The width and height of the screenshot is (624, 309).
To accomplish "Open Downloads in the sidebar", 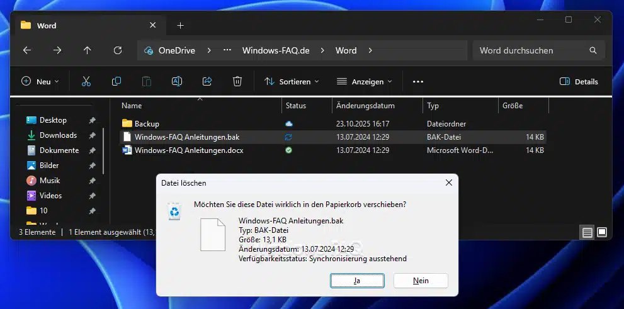I will 58,135.
